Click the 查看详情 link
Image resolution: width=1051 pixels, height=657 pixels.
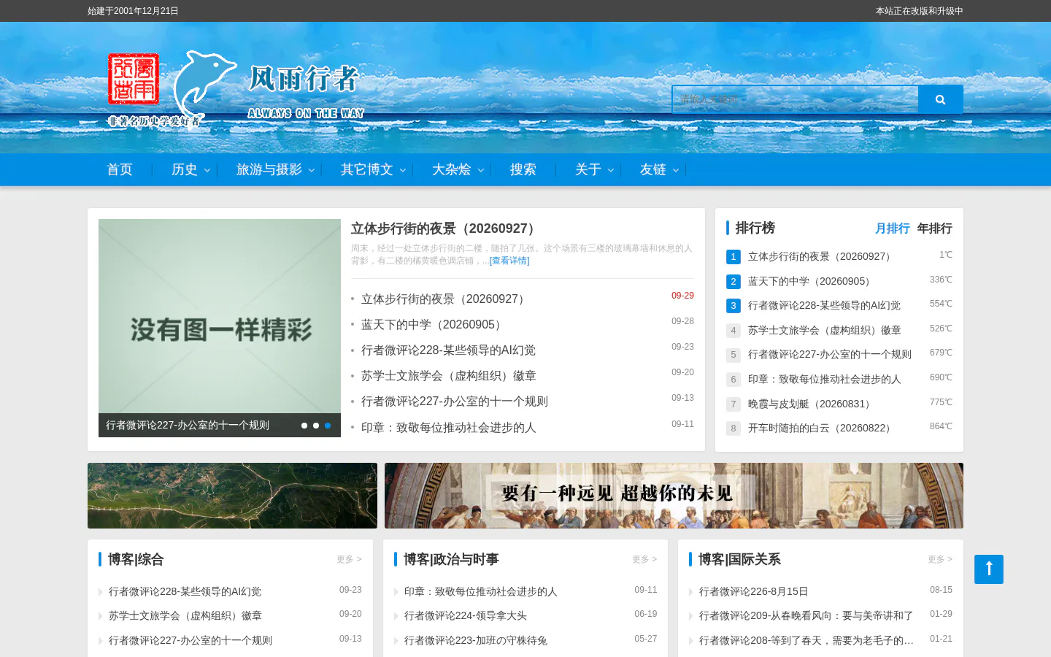(x=509, y=261)
